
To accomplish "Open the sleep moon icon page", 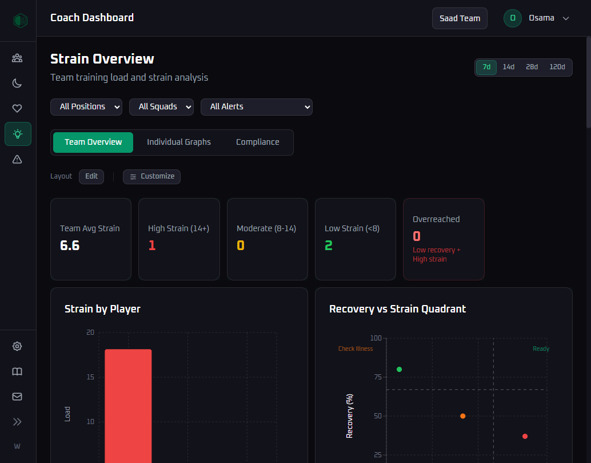I will point(17,84).
